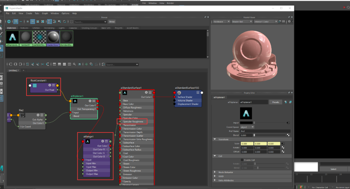Open the Shader Ball geometry dropdown
This screenshot has width=350, height=189.
pyautogui.click(x=242, y=22)
